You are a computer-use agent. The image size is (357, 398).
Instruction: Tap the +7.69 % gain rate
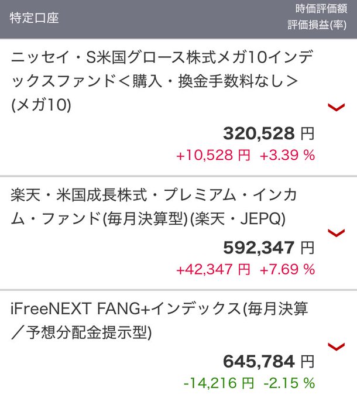click(287, 269)
